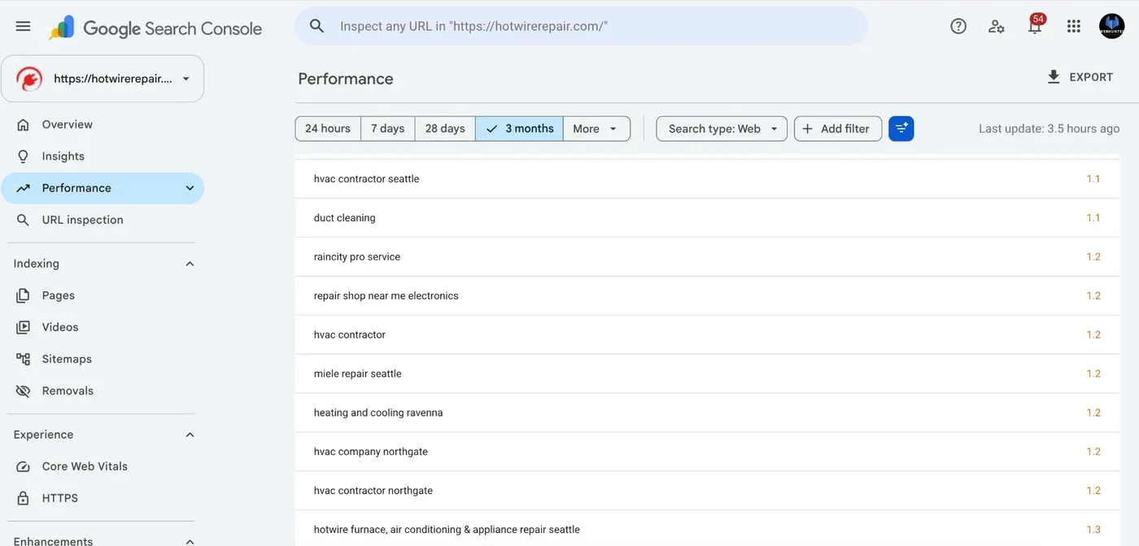1139x546 pixels.
Task: Open the property selector dropdown
Action: coord(103,79)
